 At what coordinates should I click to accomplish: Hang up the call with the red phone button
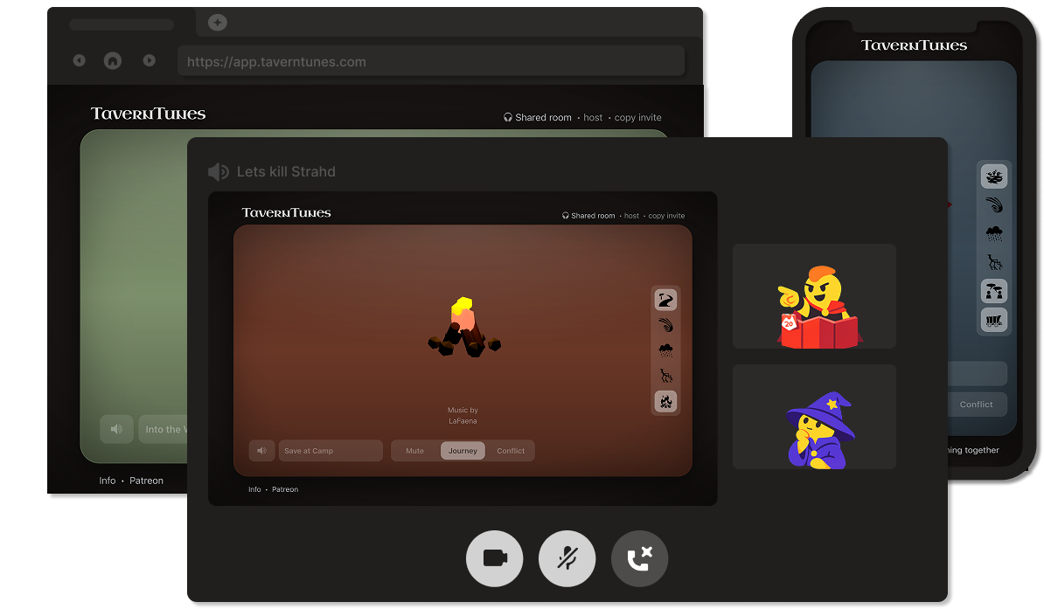[x=639, y=558]
